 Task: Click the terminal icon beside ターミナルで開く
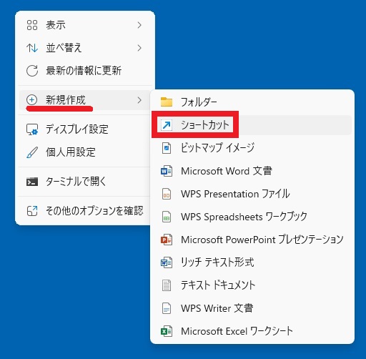(x=32, y=182)
